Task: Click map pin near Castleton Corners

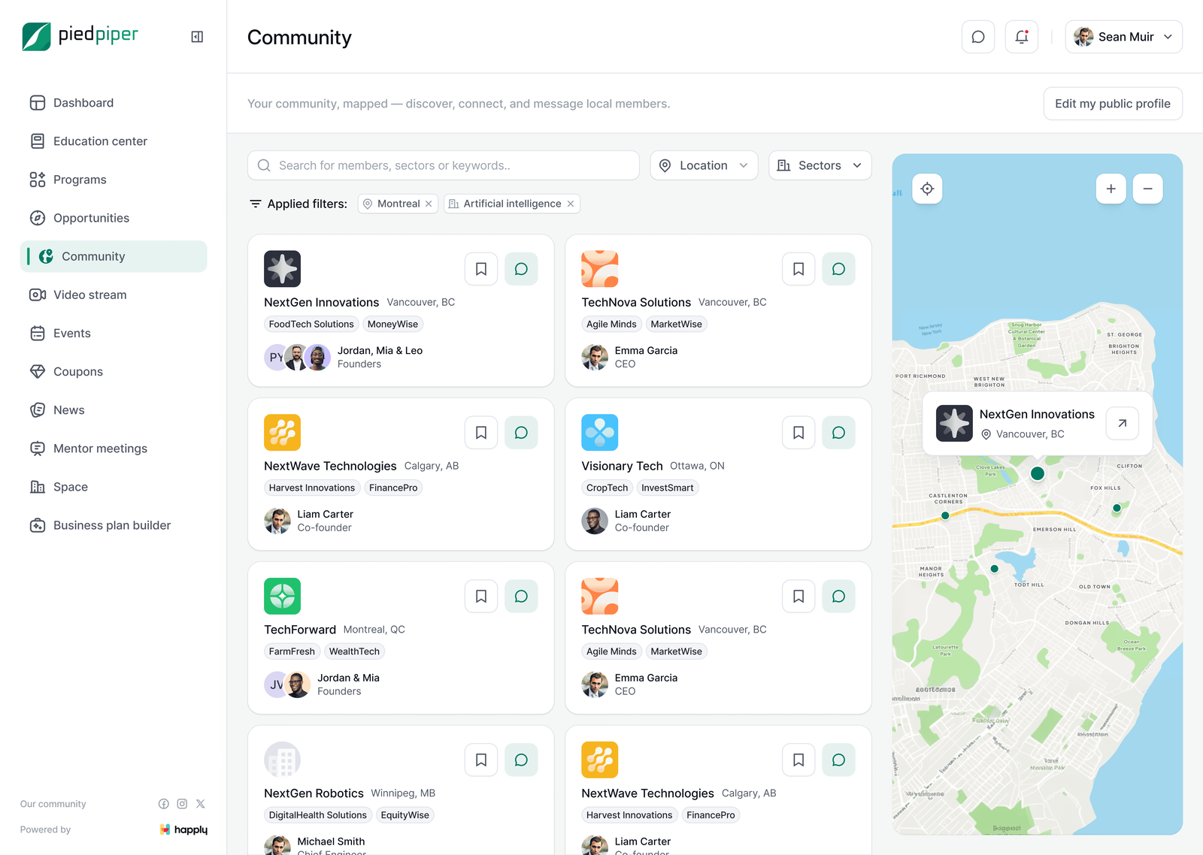Action: pyautogui.click(x=945, y=515)
